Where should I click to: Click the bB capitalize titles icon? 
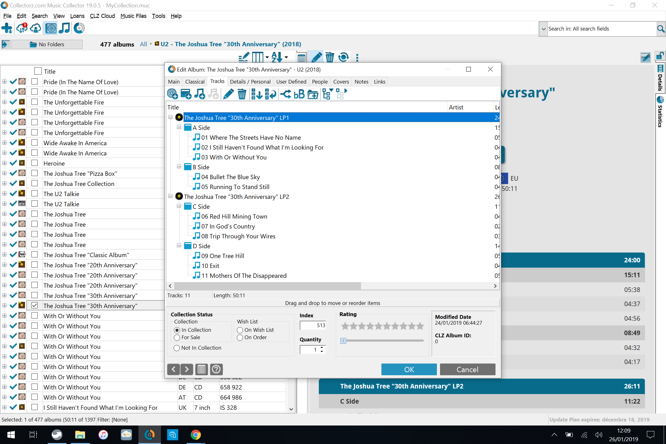299,94
